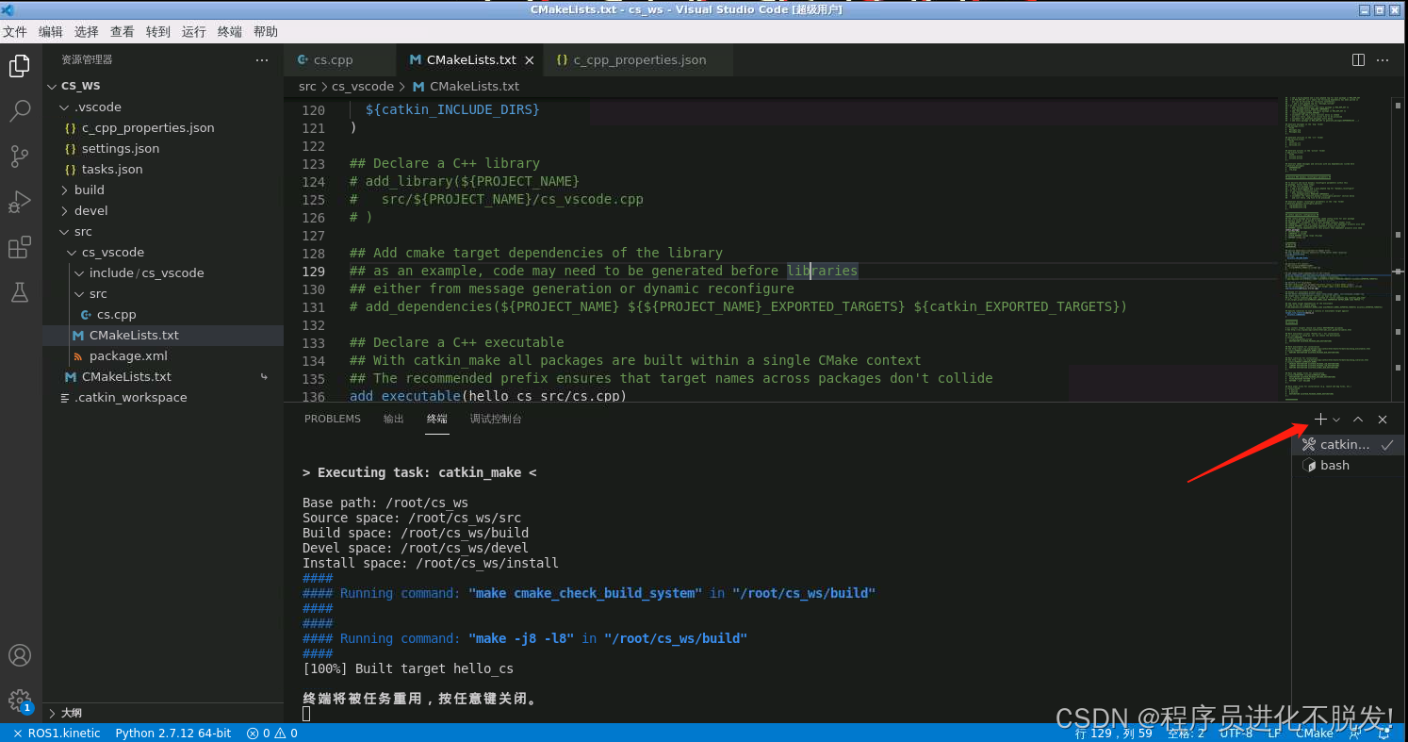This screenshot has width=1408, height=742.
Task: Select the catkin task terminal entry
Action: (1348, 444)
